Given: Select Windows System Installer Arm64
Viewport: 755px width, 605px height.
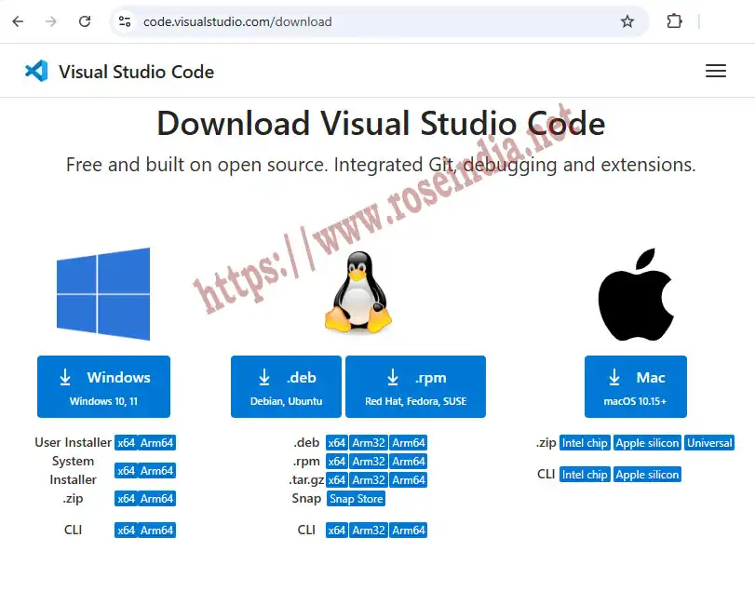Looking at the screenshot, I should (x=157, y=471).
